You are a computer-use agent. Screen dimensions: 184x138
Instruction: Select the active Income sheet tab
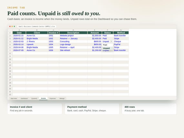(43, 98)
